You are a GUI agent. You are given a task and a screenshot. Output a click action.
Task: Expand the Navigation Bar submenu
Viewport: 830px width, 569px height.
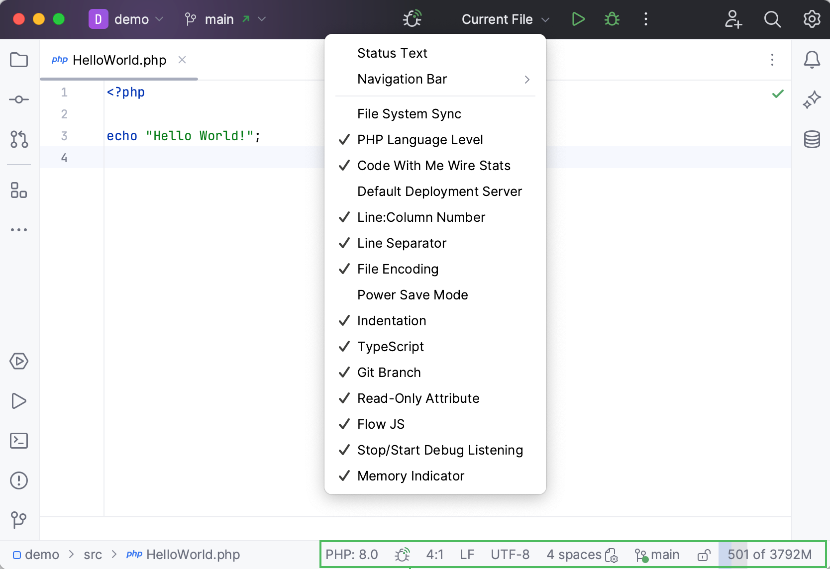(x=402, y=79)
